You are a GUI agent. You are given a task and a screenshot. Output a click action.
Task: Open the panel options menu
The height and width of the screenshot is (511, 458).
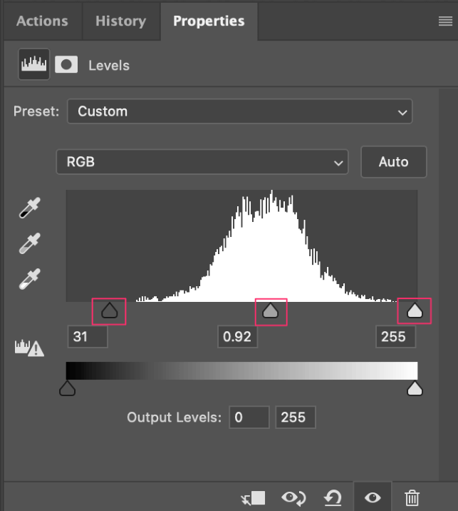tap(445, 21)
